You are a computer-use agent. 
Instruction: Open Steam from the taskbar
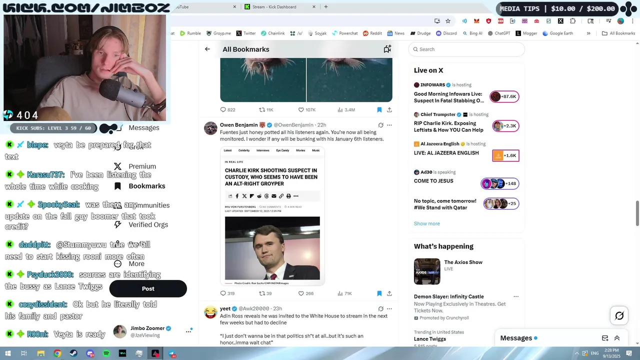[x=73, y=353]
